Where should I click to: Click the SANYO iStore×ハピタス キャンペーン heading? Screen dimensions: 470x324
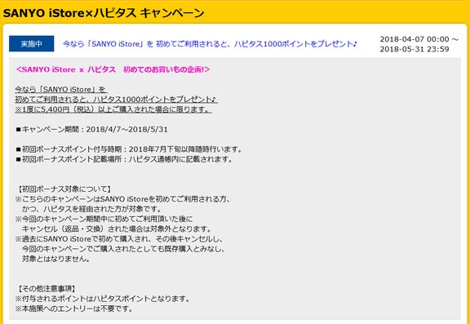pos(104,13)
